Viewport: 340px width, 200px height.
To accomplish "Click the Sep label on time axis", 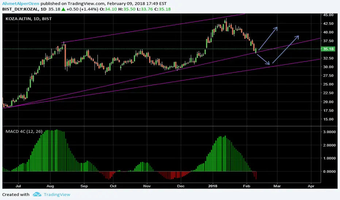I will 84,186.
